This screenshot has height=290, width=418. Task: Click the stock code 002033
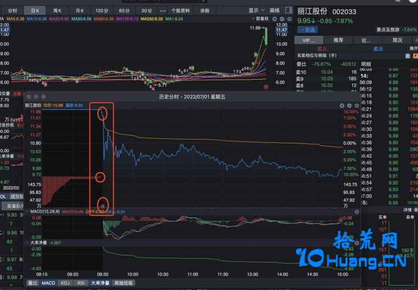pos(344,12)
